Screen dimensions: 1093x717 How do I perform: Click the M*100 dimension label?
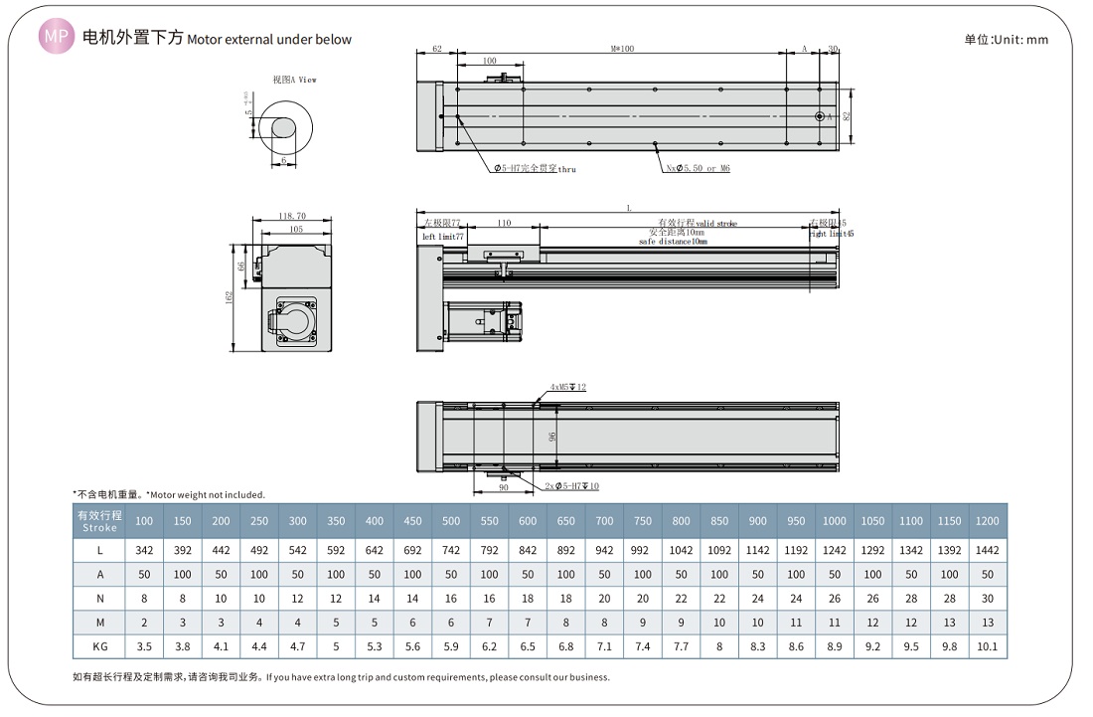pyautogui.click(x=622, y=48)
